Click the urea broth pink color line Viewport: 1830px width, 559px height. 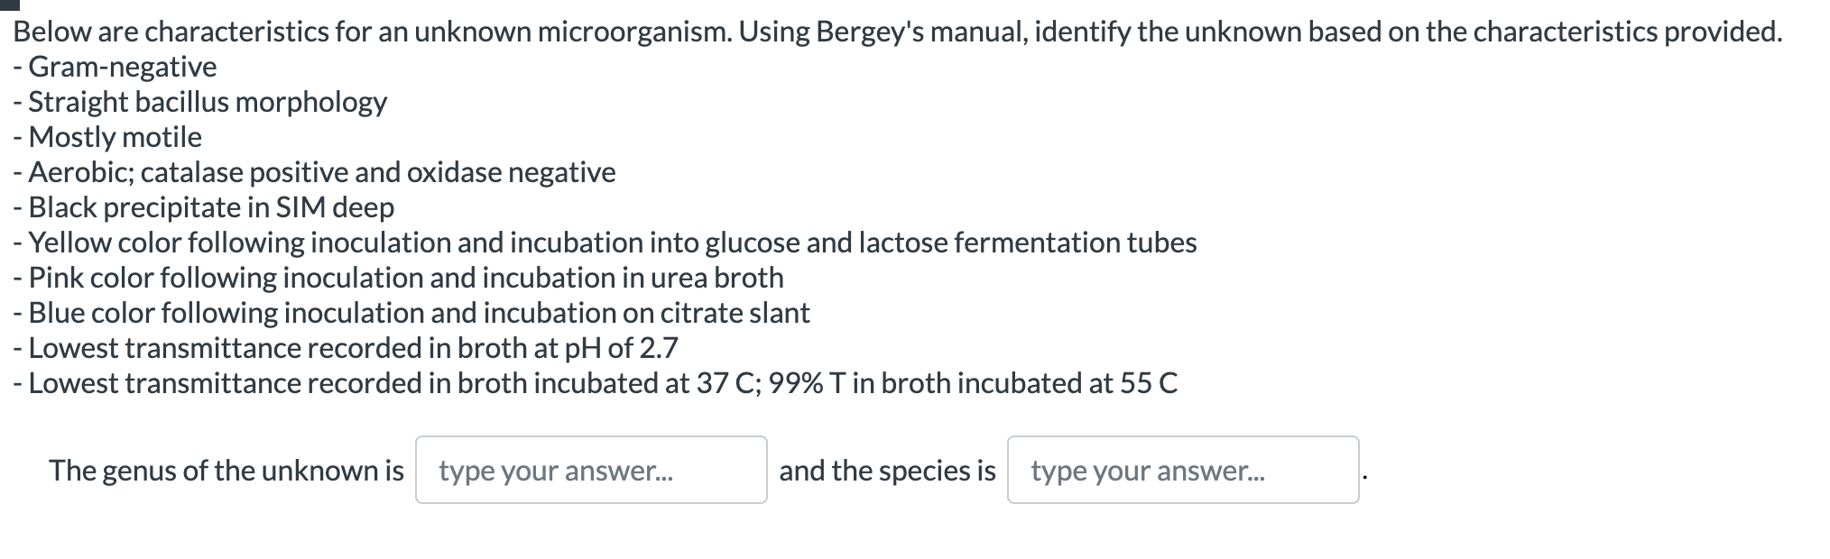tap(401, 278)
